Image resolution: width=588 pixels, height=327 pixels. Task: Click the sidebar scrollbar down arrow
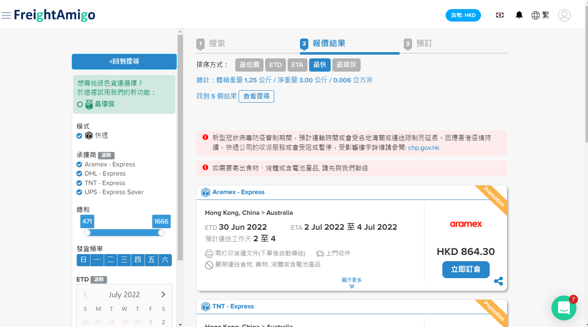coord(180,325)
